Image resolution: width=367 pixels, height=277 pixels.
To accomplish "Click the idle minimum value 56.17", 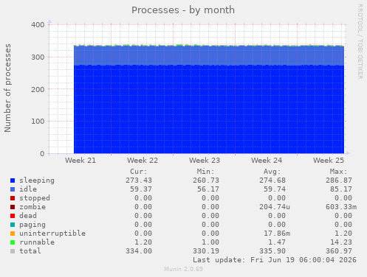I will coord(208,189).
